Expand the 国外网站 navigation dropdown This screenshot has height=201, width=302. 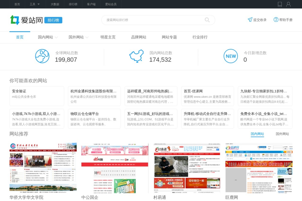79,37
